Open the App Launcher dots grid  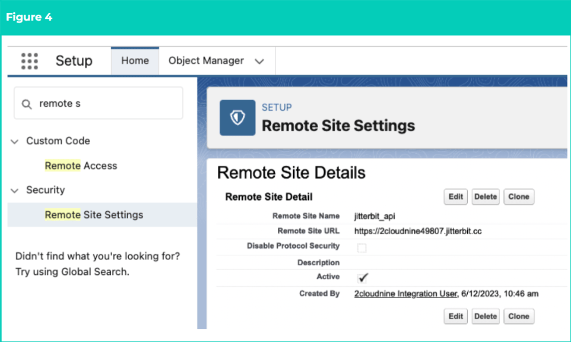click(x=30, y=61)
